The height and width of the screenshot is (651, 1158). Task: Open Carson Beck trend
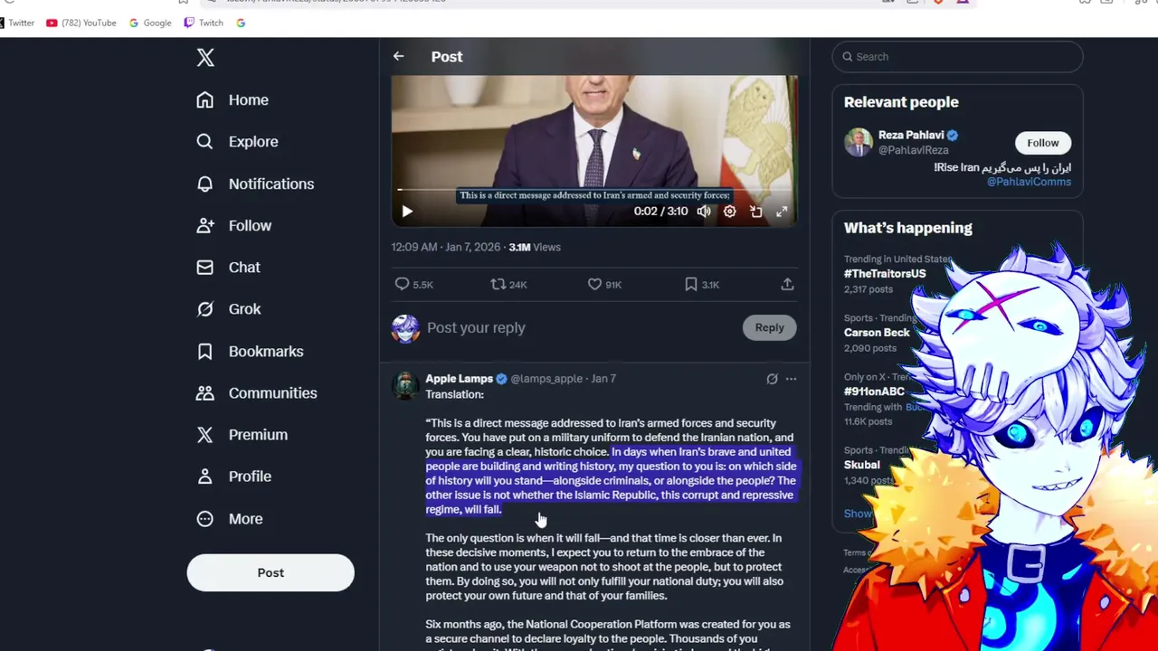(x=877, y=332)
